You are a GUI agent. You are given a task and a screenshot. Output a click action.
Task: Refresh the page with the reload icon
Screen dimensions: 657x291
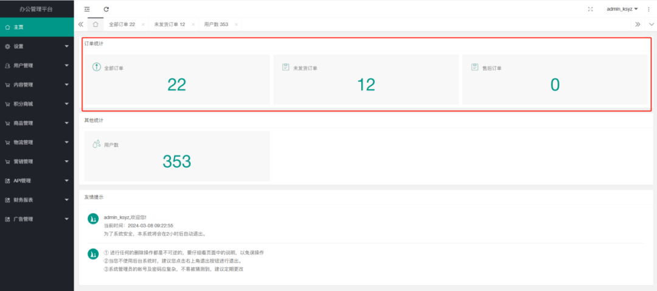pyautogui.click(x=106, y=9)
